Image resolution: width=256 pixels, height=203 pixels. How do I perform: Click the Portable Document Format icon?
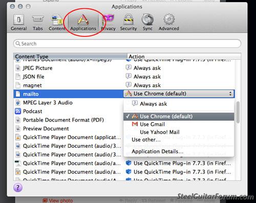click(x=18, y=120)
